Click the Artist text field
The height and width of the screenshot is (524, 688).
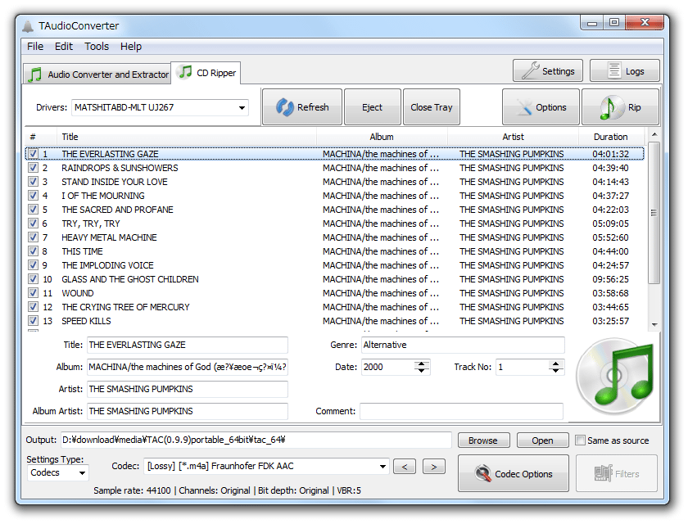[x=188, y=389]
